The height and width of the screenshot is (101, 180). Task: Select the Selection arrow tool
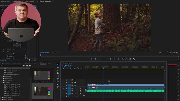point(58,65)
